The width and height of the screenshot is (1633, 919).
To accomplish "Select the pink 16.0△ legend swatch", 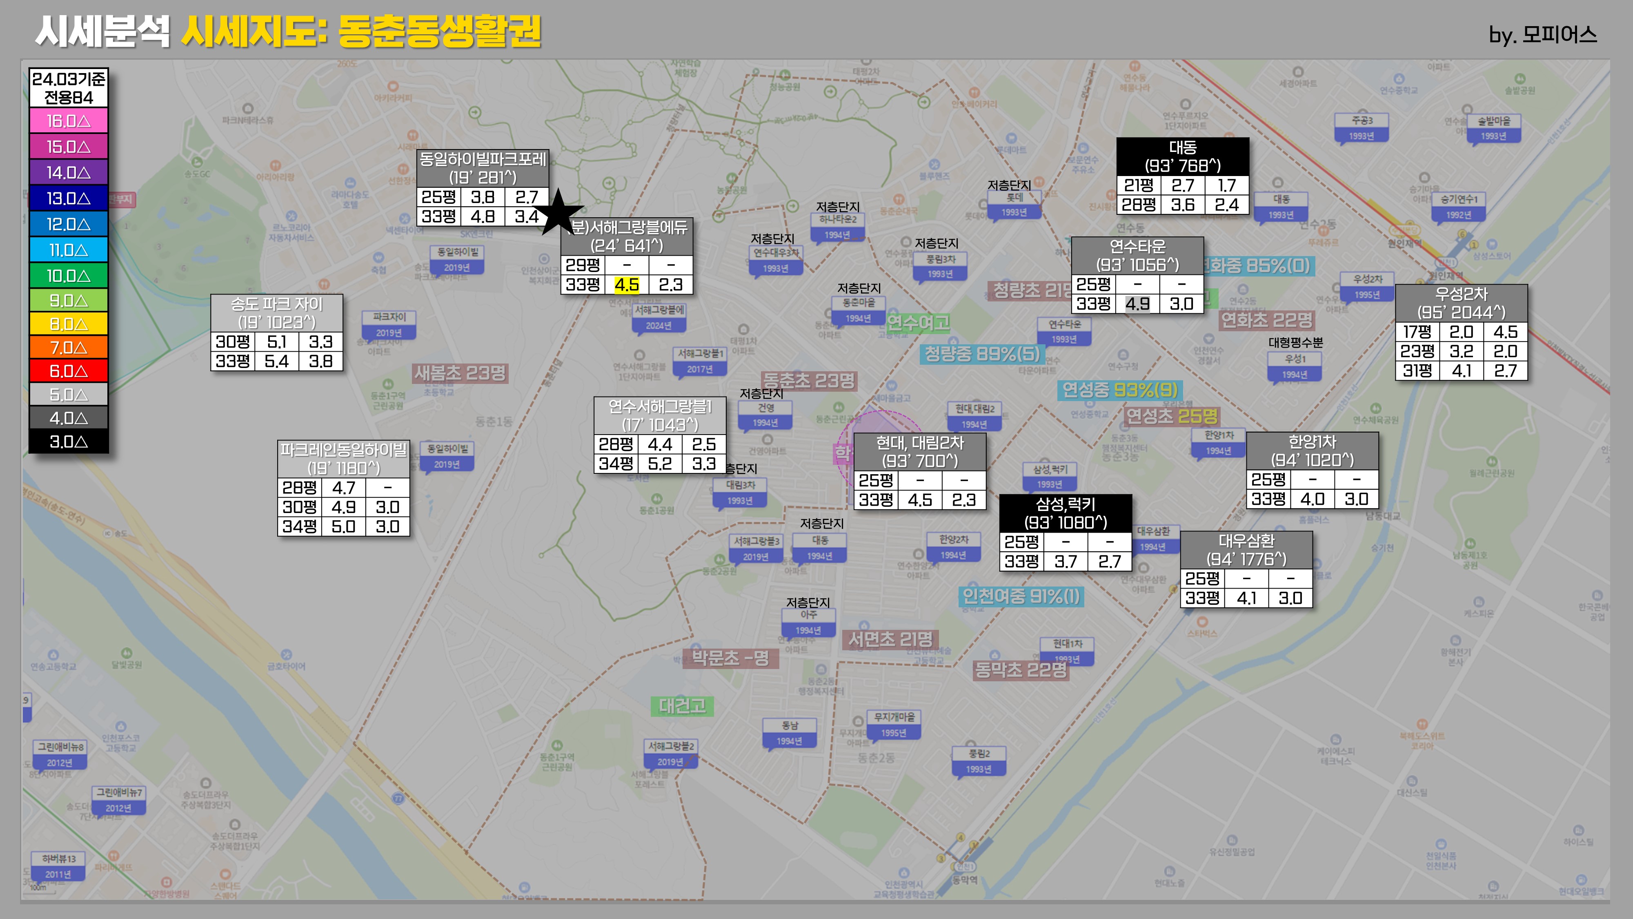I will coord(69,120).
